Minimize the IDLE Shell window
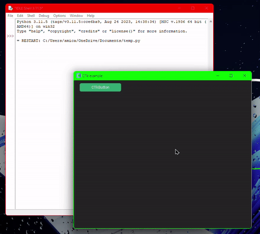The image size is (260, 234). point(179,8)
